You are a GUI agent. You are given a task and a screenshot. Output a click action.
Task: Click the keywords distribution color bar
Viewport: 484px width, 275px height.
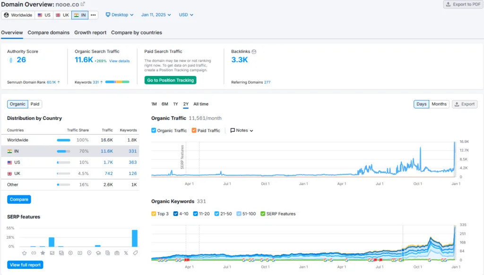pos(117,82)
